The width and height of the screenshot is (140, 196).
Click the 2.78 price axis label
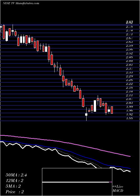pos(129,27)
